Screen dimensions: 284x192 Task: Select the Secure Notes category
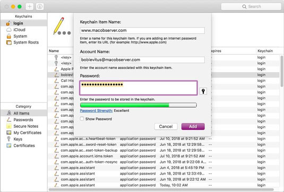coord(23,126)
